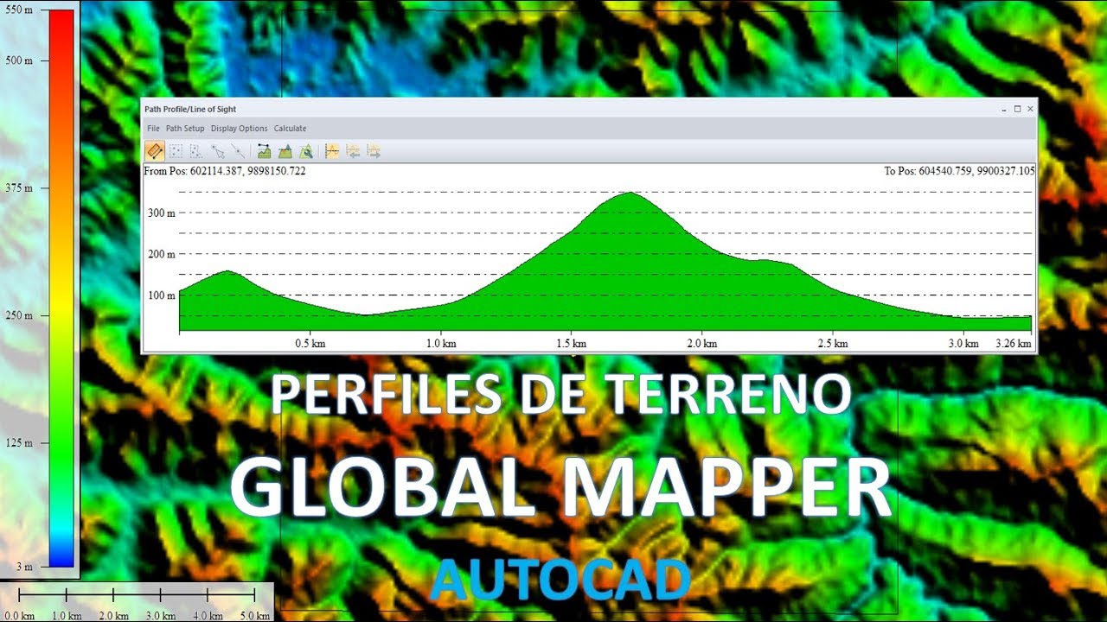Click the '3 m' legend label
1107x622 pixels.
(25, 567)
